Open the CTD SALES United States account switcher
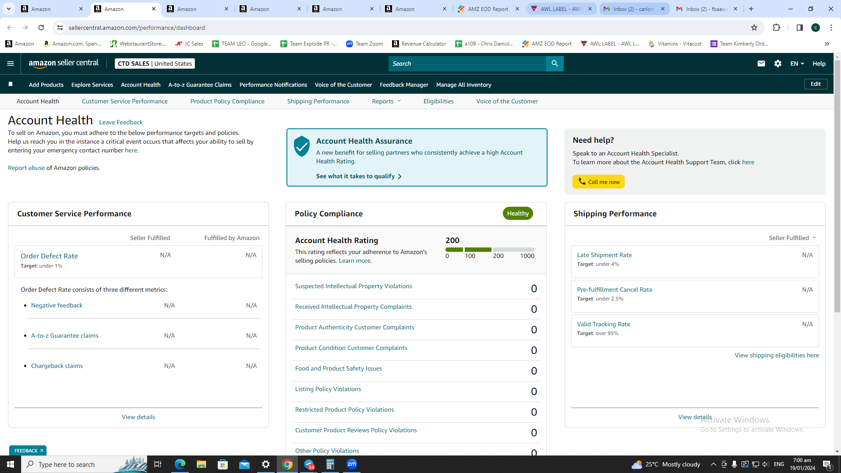 (x=155, y=64)
